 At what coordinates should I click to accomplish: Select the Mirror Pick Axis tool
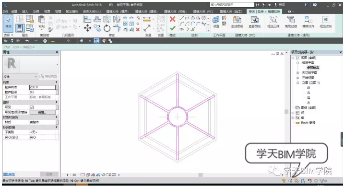[107, 19]
